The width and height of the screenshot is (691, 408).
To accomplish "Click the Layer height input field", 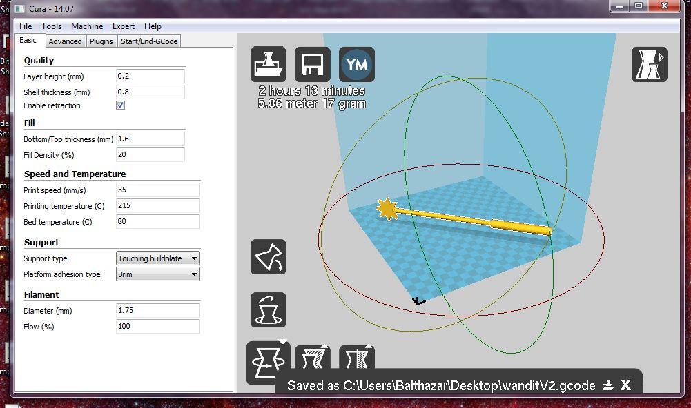I will click(150, 76).
